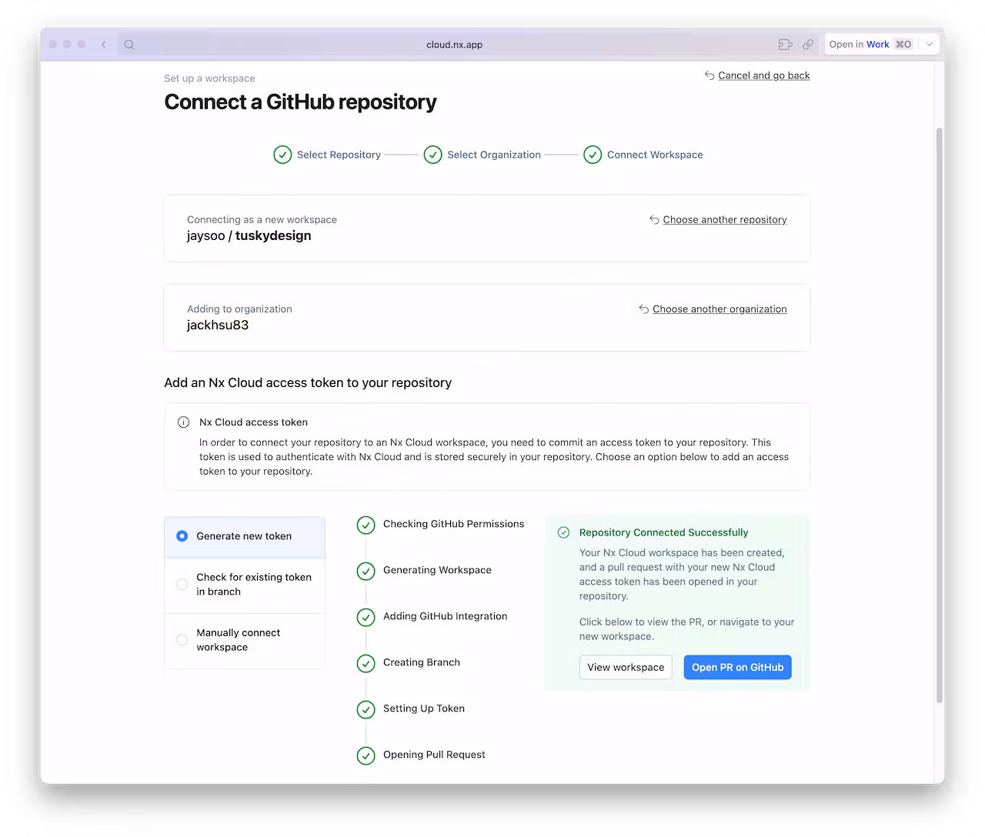Click the browser back arrow icon

104,45
